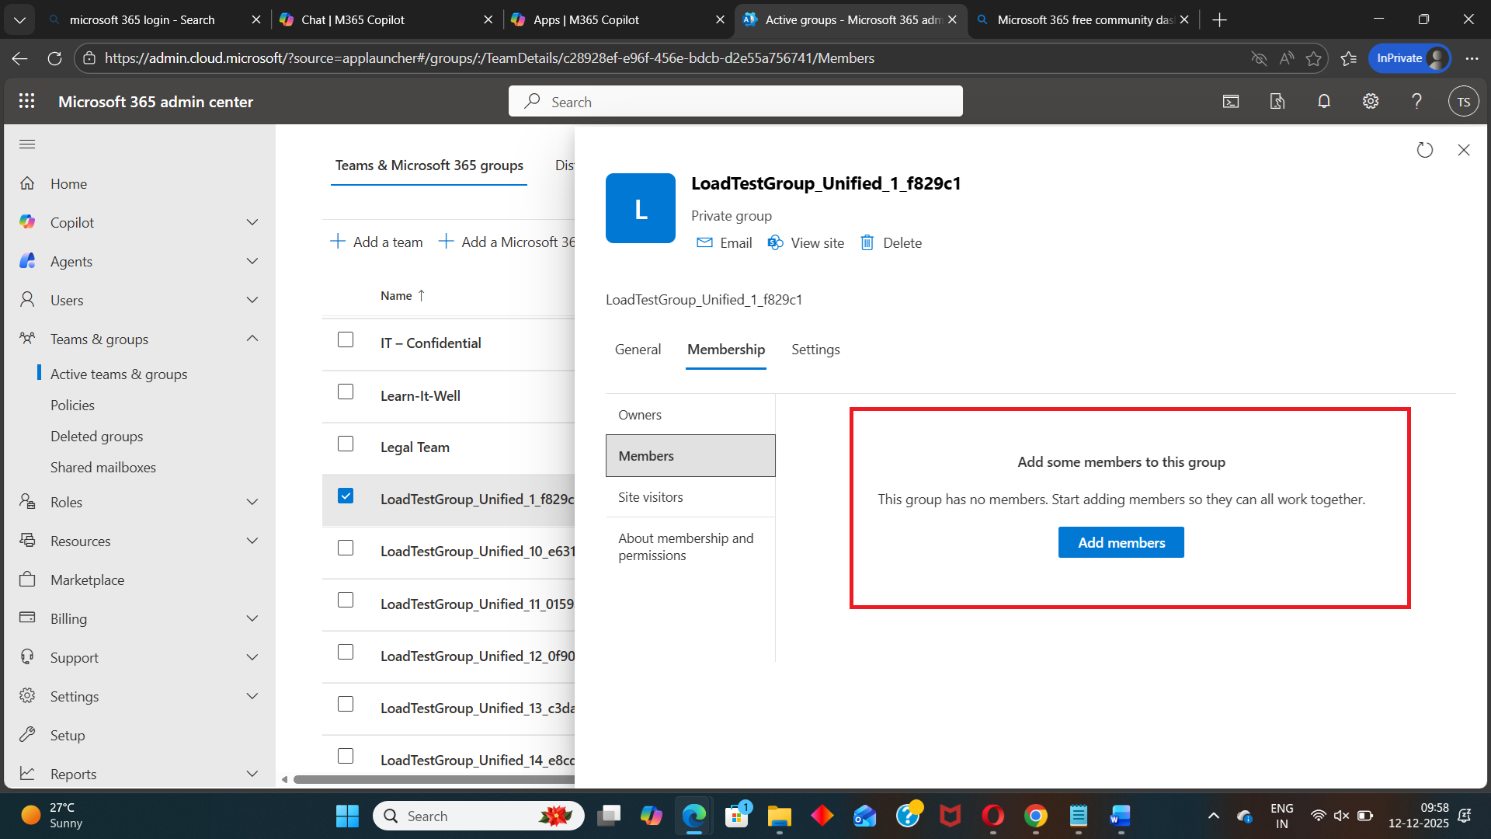Click the Delete trash icon for group
The width and height of the screenshot is (1491, 839).
pyautogui.click(x=867, y=242)
